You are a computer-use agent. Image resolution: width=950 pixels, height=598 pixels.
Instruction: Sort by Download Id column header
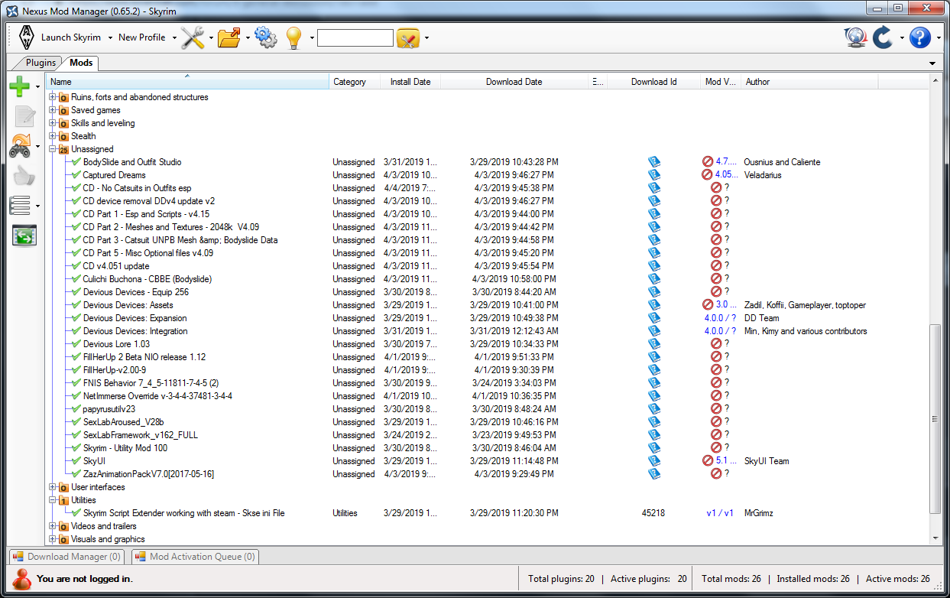click(x=653, y=82)
